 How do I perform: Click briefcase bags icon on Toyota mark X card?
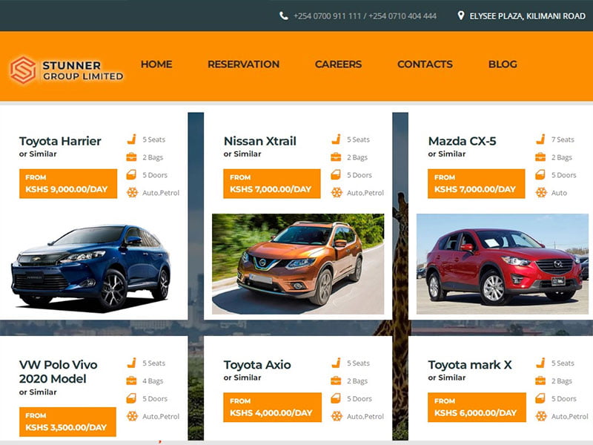[x=541, y=380]
